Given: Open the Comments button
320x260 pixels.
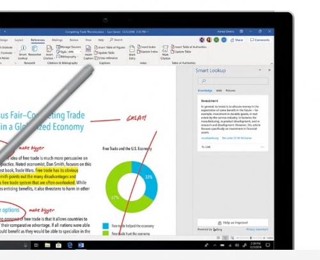Looking at the screenshot, I should tap(260, 40).
